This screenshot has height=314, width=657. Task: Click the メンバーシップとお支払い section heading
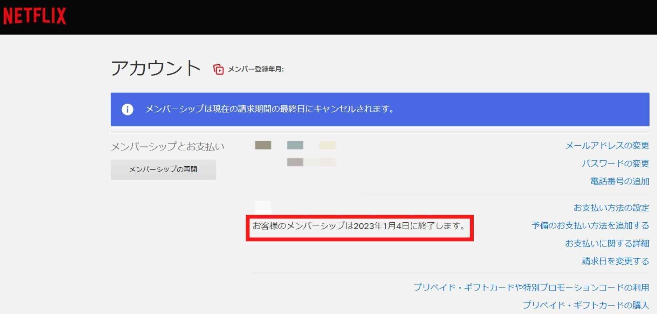coord(167,146)
